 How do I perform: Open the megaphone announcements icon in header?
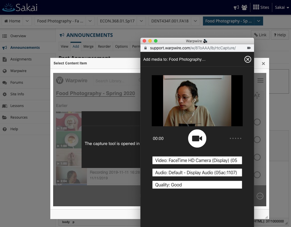pyautogui.click(x=236, y=7)
